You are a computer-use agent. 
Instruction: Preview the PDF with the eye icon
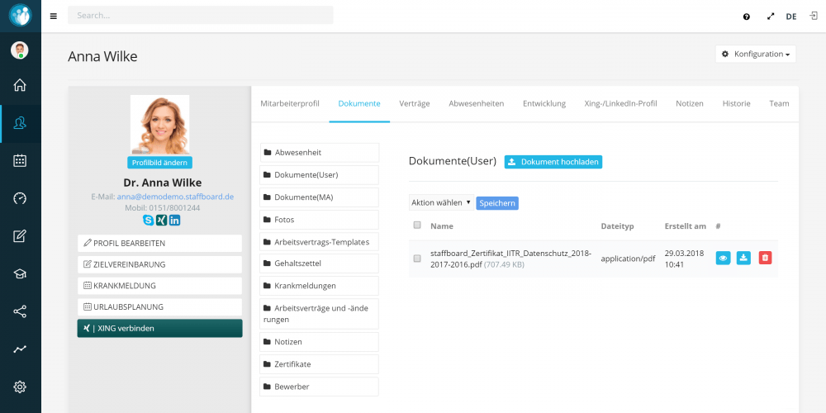pyautogui.click(x=723, y=258)
